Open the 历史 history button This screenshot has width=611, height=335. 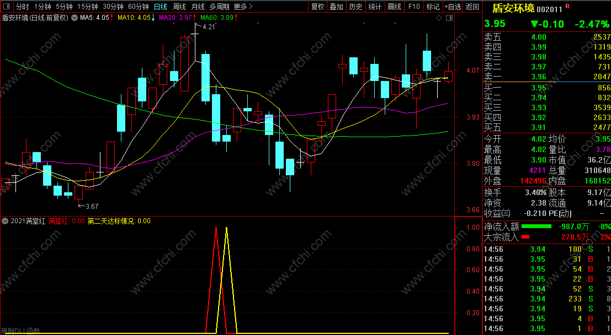tap(356, 7)
